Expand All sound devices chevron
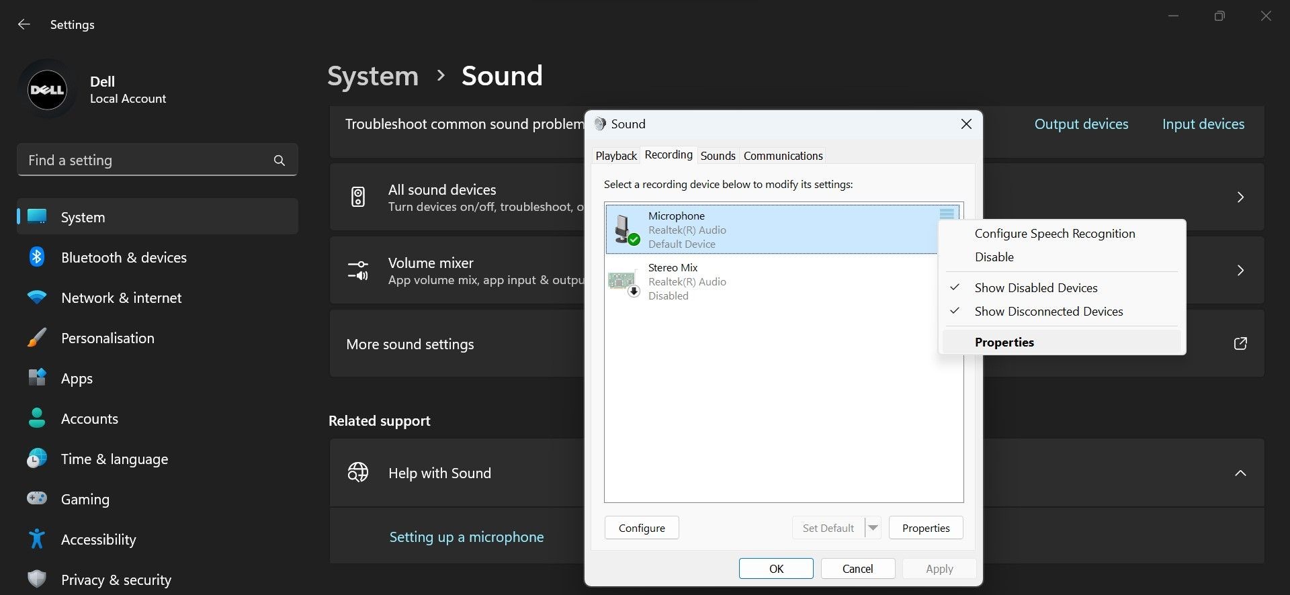Image resolution: width=1290 pixels, height=595 pixels. coord(1240,197)
